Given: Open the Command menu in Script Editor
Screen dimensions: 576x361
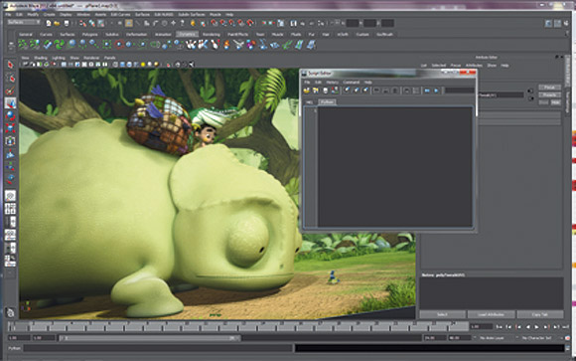Looking at the screenshot, I should tap(351, 83).
